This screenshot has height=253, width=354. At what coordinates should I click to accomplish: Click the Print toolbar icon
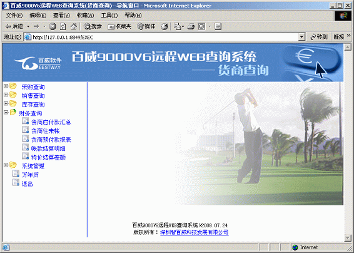pyautogui.click(x=191, y=26)
